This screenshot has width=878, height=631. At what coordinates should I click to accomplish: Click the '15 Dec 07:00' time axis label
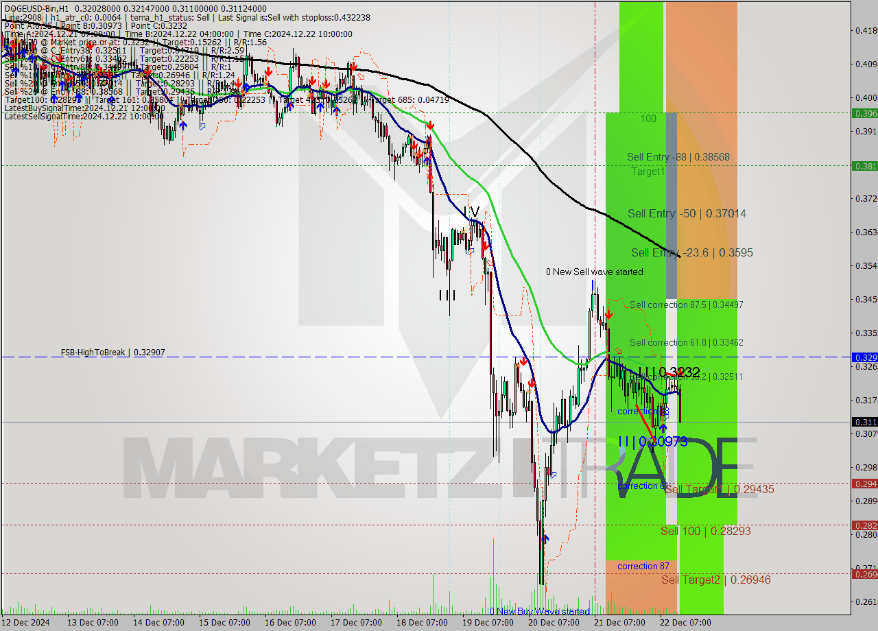pos(225,623)
